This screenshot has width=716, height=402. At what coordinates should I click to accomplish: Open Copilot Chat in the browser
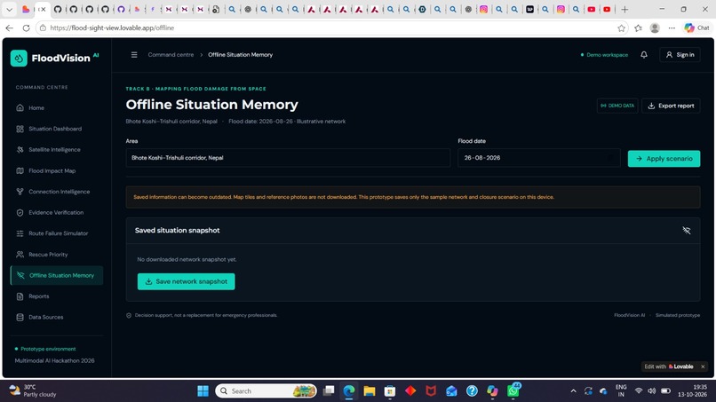point(696,28)
